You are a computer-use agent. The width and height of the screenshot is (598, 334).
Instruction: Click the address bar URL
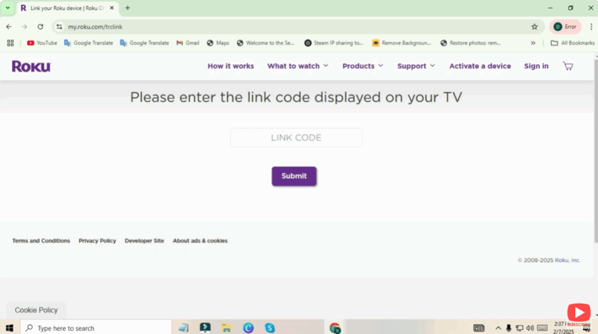[95, 27]
